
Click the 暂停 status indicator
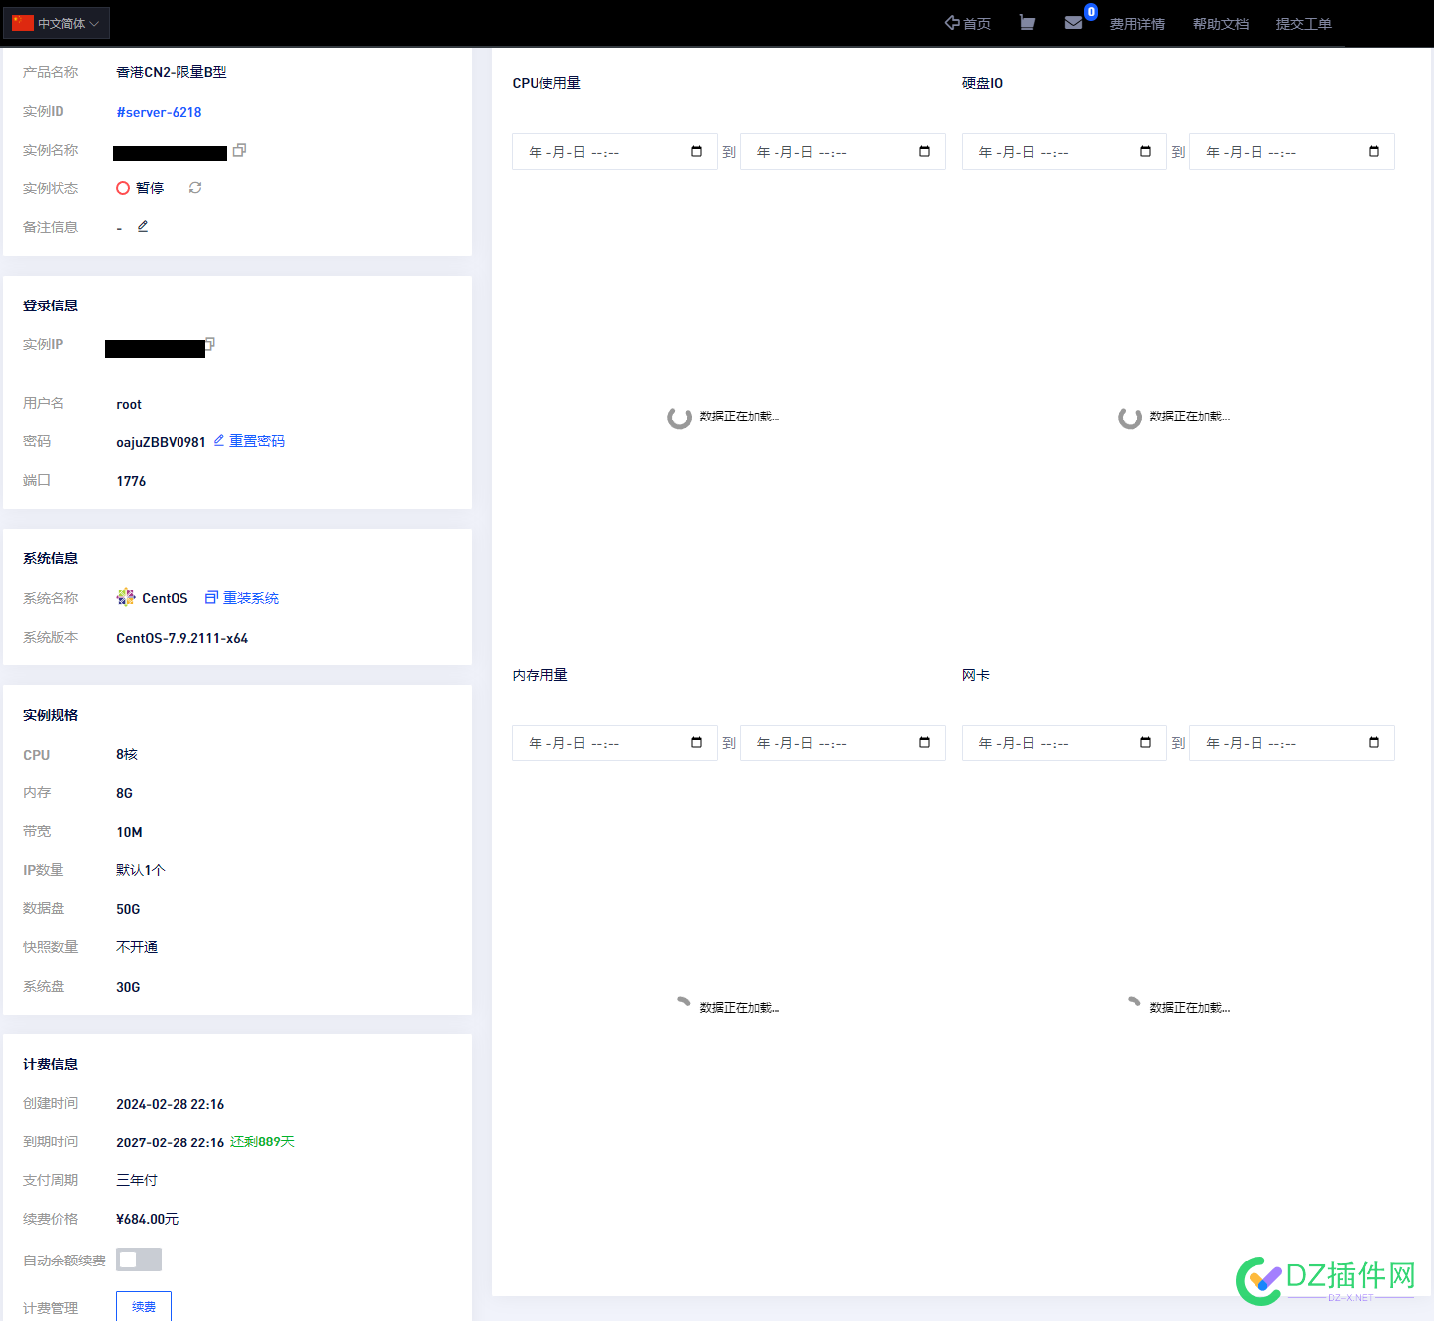click(x=140, y=188)
